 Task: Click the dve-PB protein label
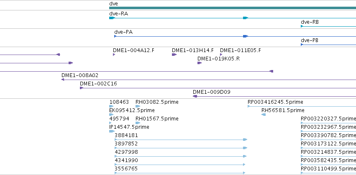(x=310, y=40)
